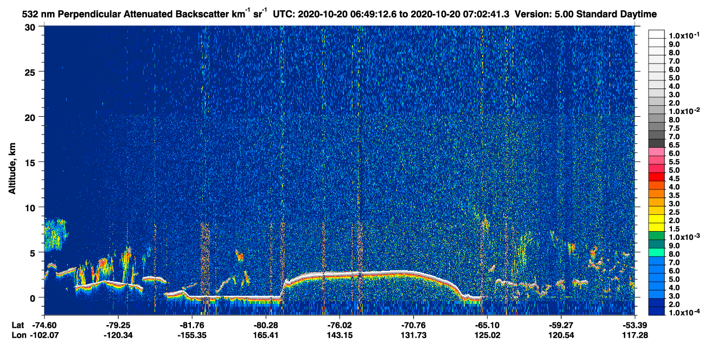Click the longitude value "143.15"
The height and width of the screenshot is (362, 705).
(339, 335)
